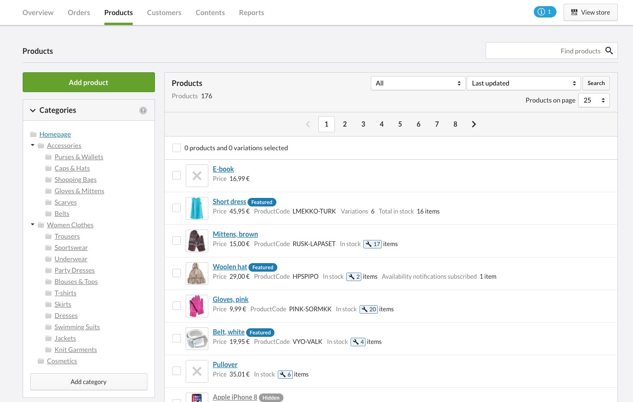Go to page 8 of products
The width and height of the screenshot is (633, 402).
tap(455, 124)
